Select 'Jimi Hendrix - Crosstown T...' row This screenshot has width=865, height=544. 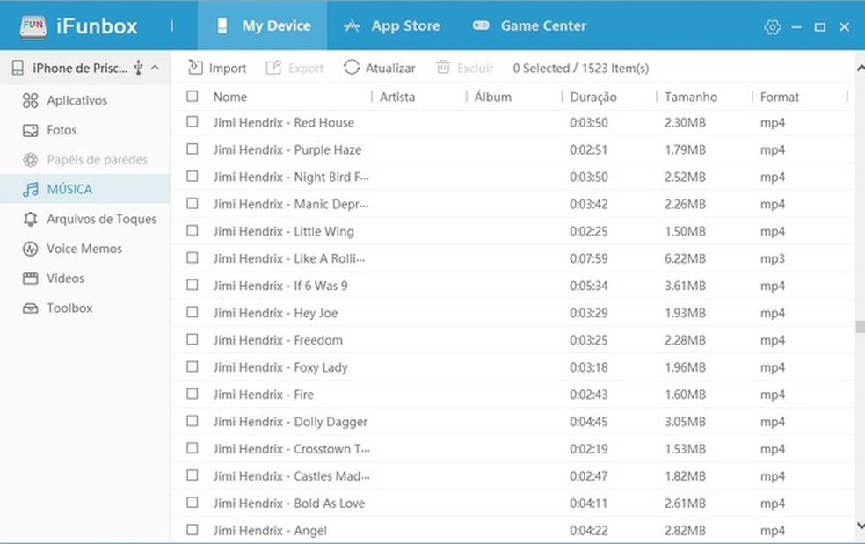(512, 448)
